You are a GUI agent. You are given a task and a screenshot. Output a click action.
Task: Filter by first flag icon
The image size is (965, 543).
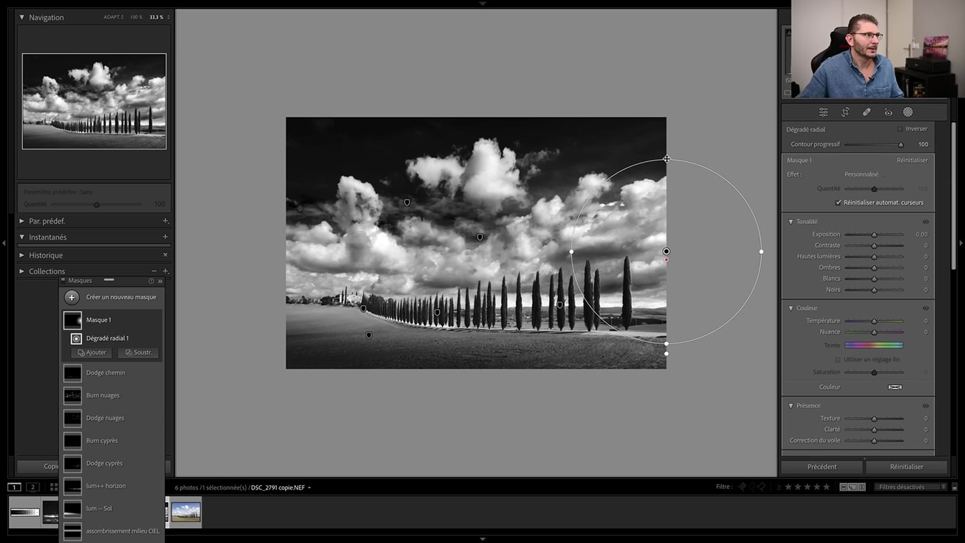click(x=742, y=487)
